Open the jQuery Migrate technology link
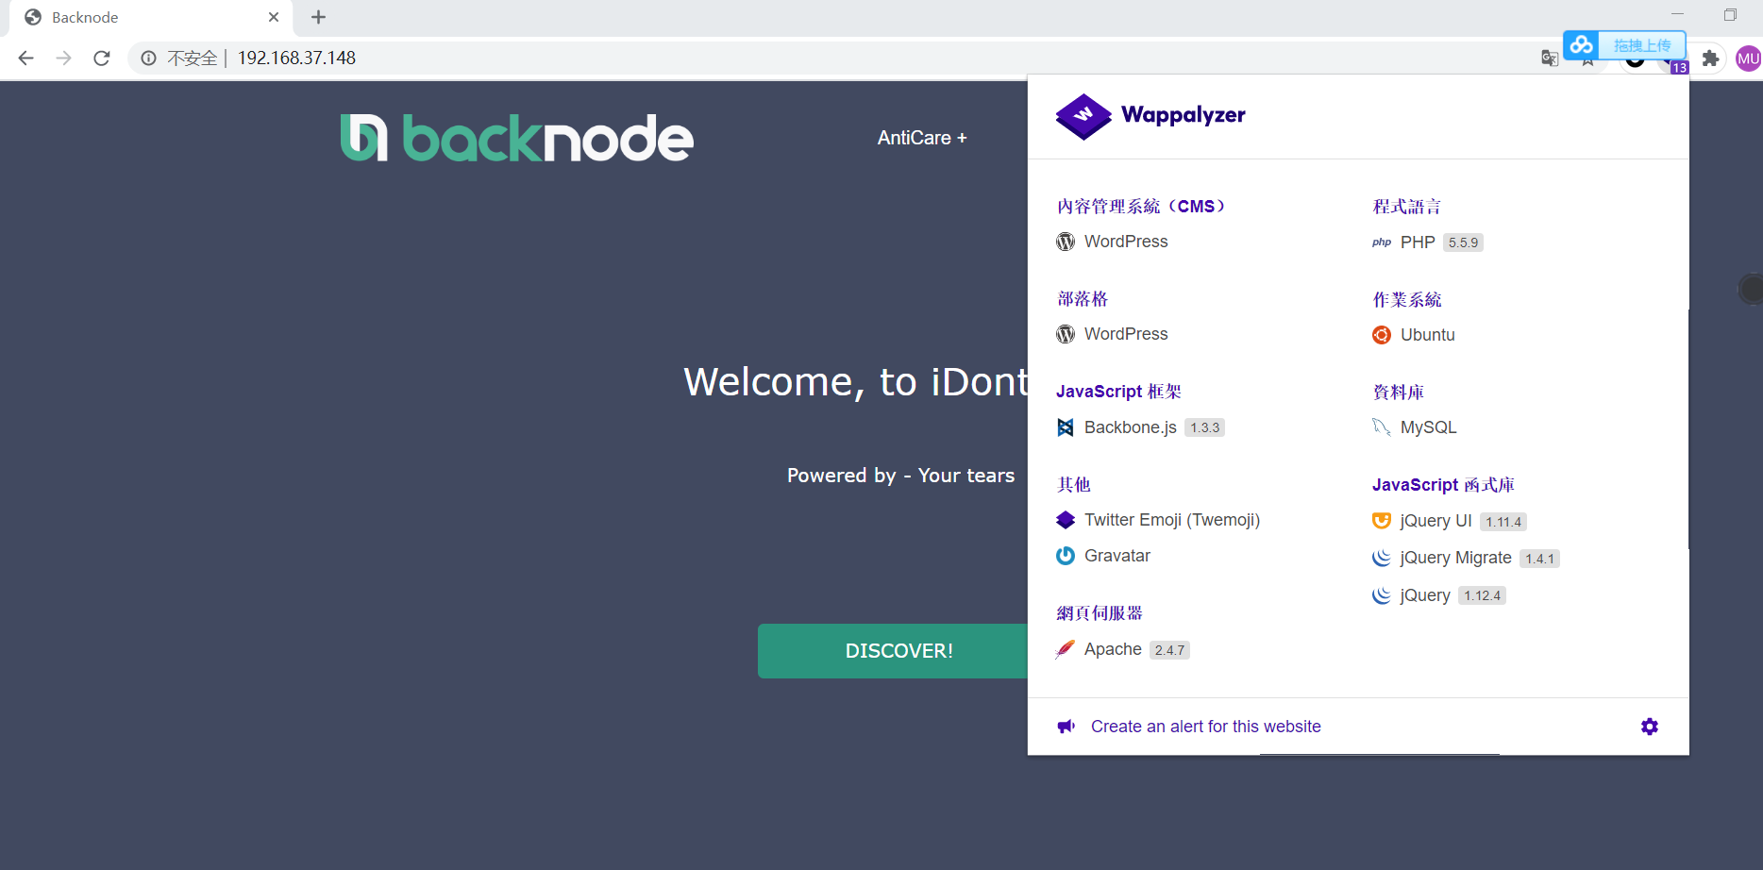 tap(1456, 558)
